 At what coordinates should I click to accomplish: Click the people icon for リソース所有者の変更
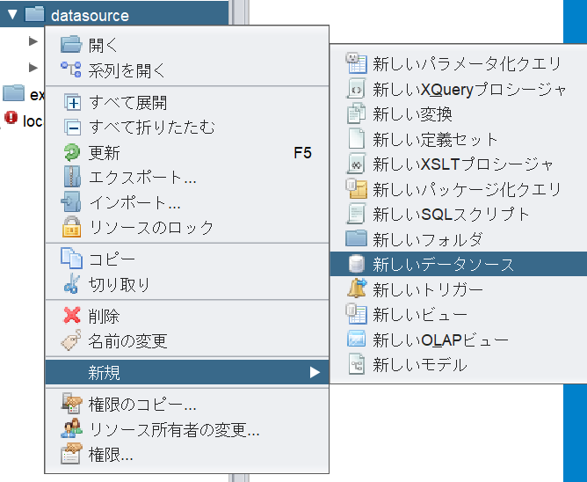click(x=71, y=428)
